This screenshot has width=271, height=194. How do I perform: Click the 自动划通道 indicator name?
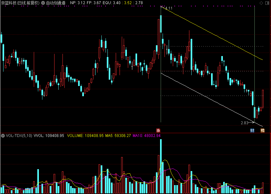[x=56, y=3]
